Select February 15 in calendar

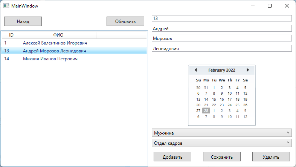pos(214,99)
